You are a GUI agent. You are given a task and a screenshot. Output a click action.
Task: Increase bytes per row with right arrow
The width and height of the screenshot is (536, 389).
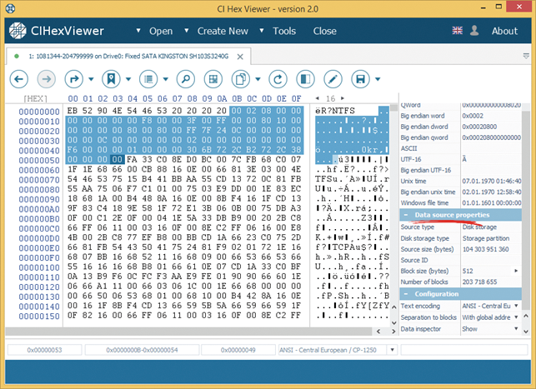point(343,98)
